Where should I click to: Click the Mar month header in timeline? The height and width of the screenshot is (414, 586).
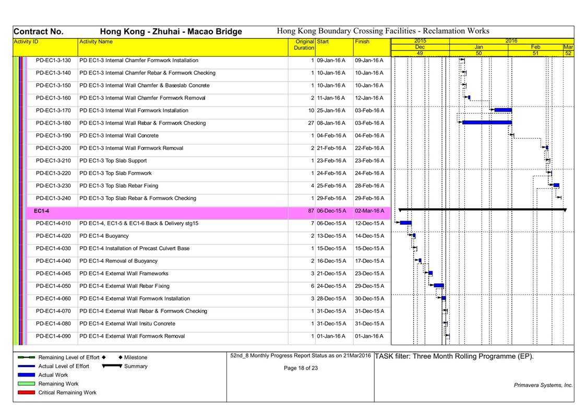[x=568, y=47]
